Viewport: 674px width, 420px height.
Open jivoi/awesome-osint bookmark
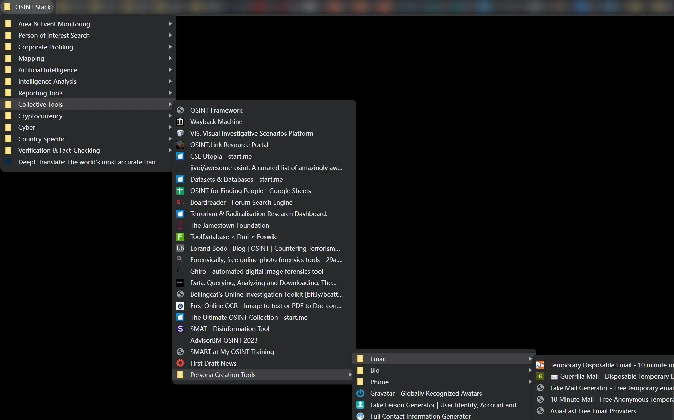[x=264, y=168]
